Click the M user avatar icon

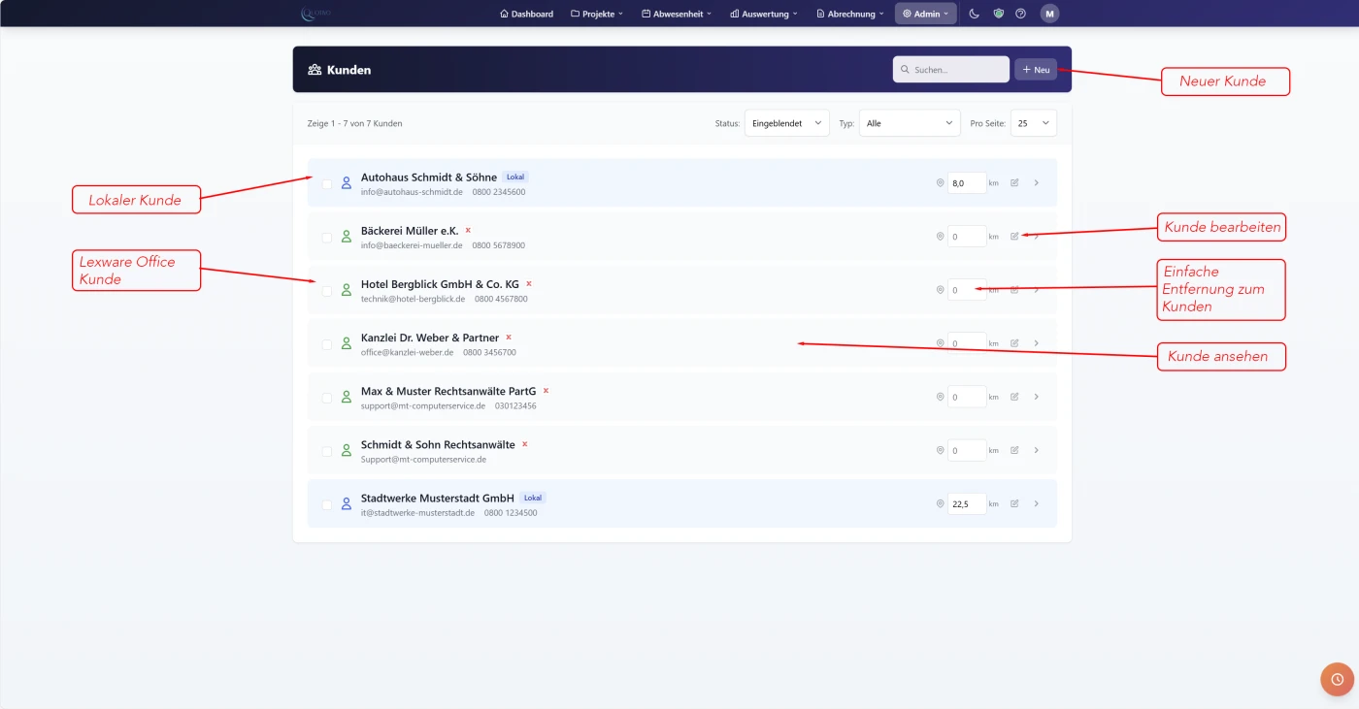pyautogui.click(x=1048, y=14)
